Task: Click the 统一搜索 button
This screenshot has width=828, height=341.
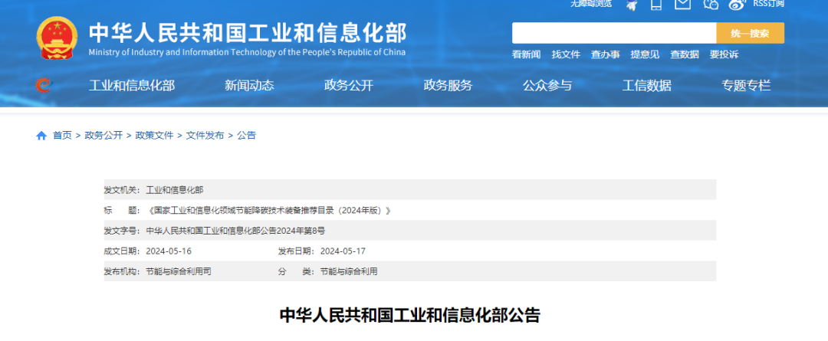Action: point(751,33)
